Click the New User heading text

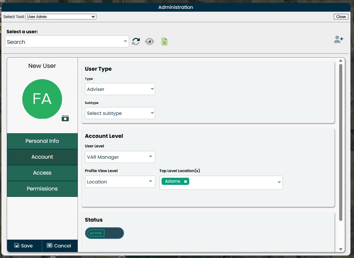tap(42, 66)
